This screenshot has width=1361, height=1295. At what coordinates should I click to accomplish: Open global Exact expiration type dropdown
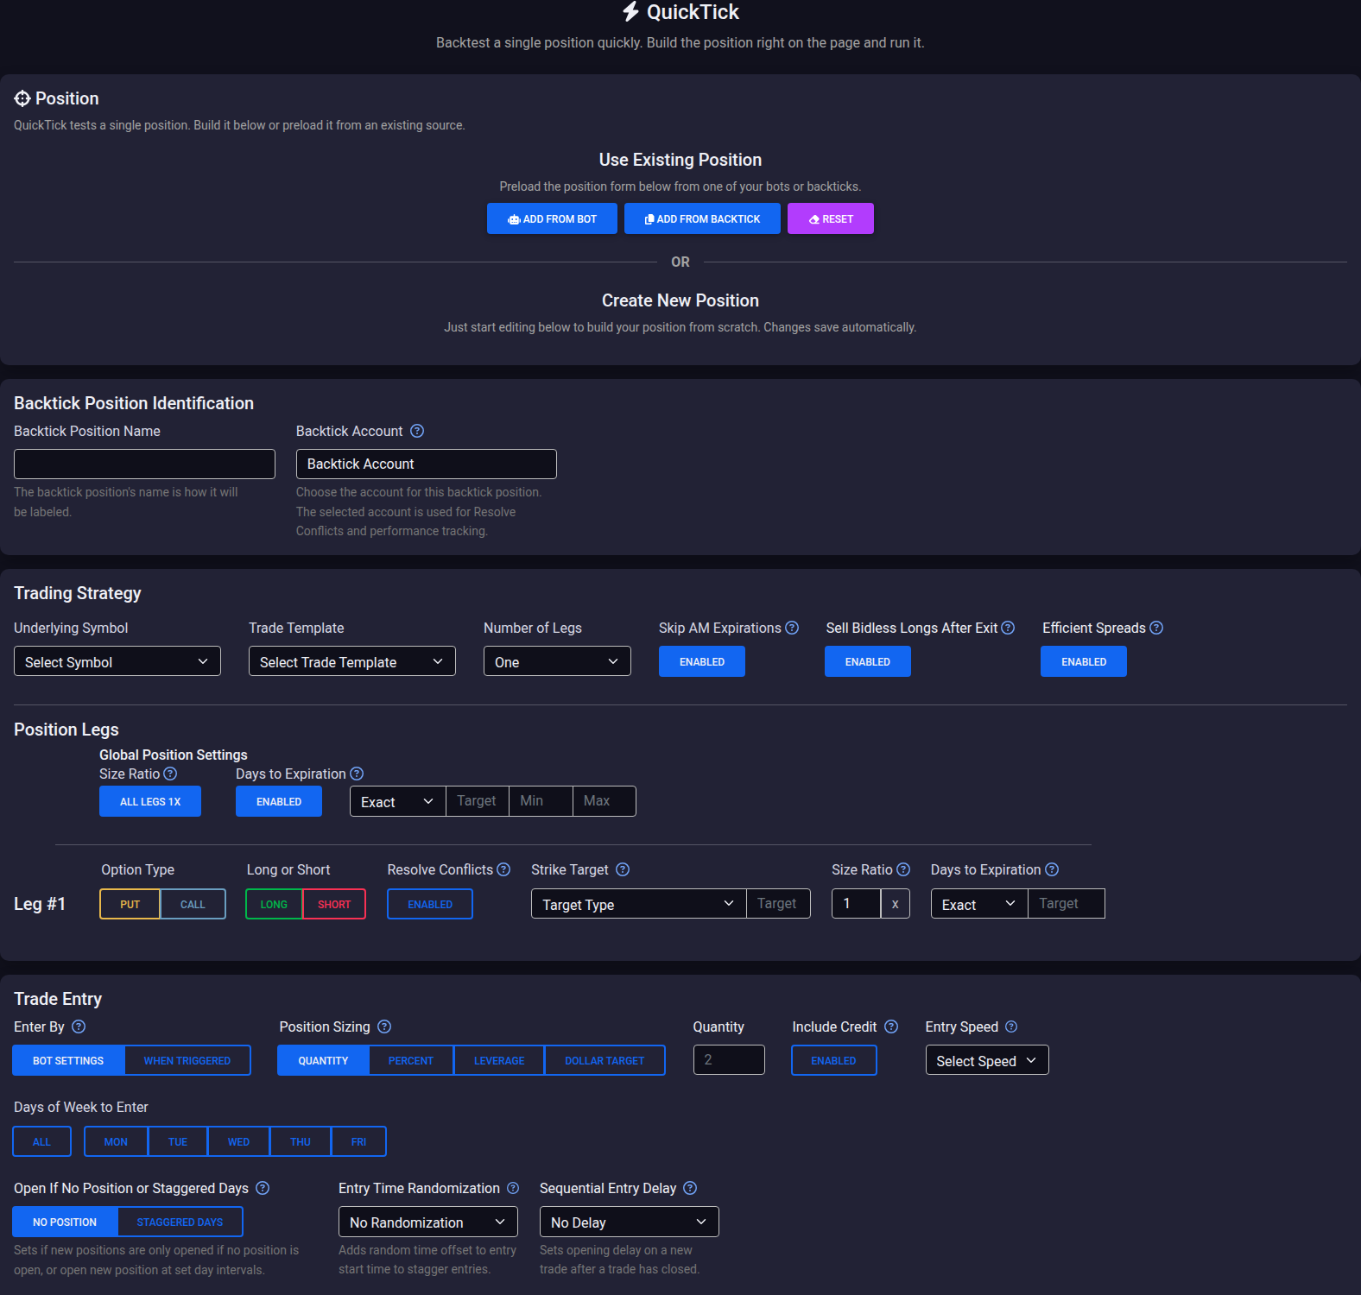(x=398, y=801)
